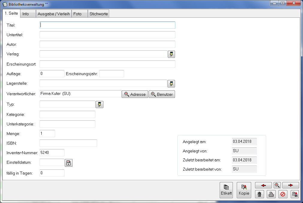Click the Einstelldatum date field
Screen dimensions: 303x203
[x=52, y=162]
